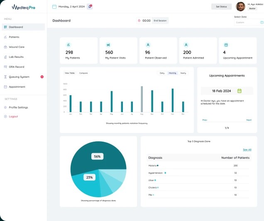This screenshot has height=221, width=264.
Task: Click the Profile Settings gear icon
Action: [x=5, y=107]
